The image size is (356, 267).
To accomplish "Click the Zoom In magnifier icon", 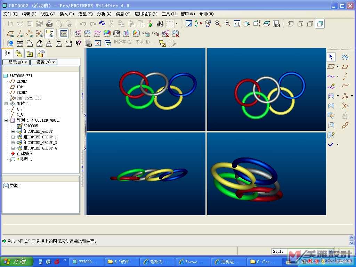I will tap(218, 24).
